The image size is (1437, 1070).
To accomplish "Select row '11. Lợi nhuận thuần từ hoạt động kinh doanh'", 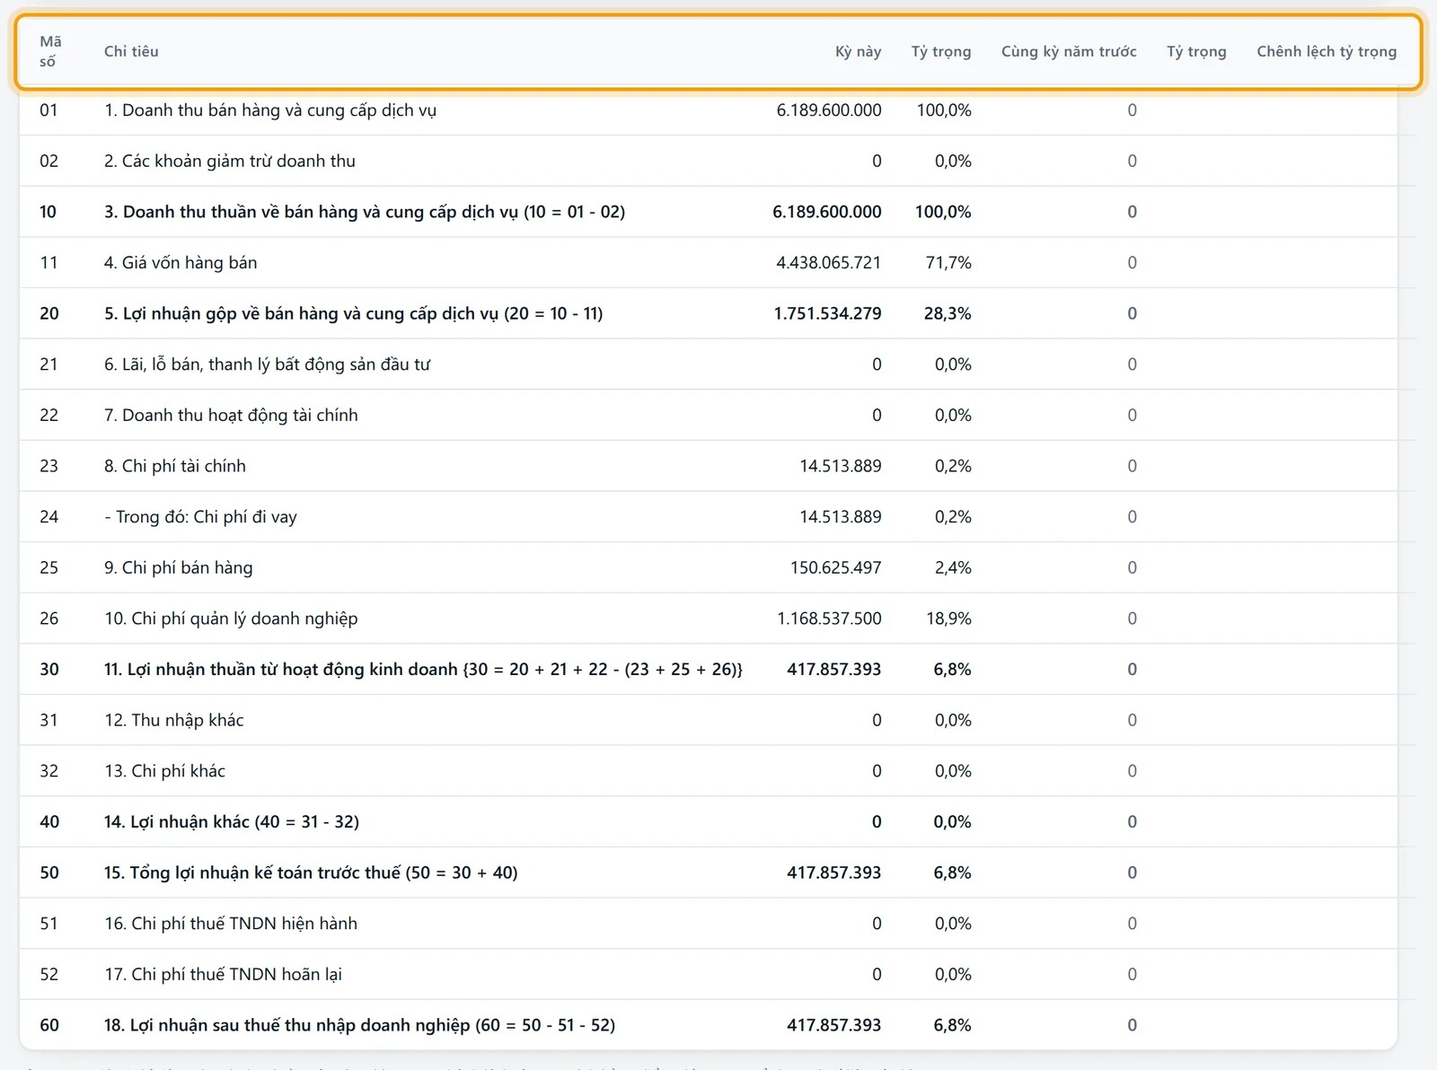I will (709, 669).
